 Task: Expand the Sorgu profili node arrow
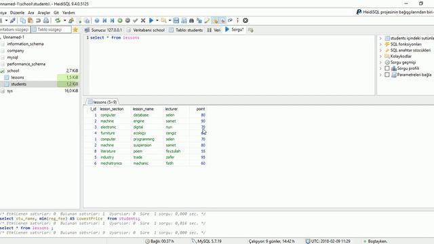(380, 68)
